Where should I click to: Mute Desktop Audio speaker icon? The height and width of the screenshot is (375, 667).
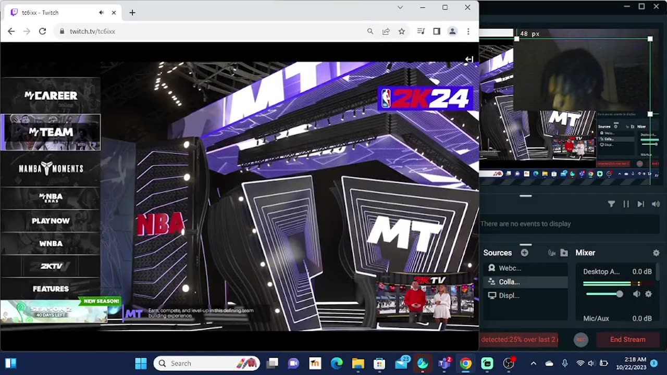pos(637,294)
